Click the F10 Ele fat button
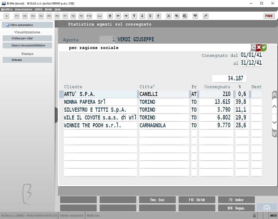The width and height of the screenshot is (278, 219). 197,200
